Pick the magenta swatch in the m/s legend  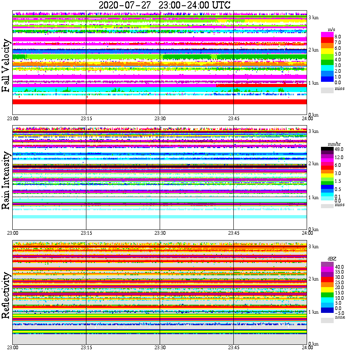(327, 35)
